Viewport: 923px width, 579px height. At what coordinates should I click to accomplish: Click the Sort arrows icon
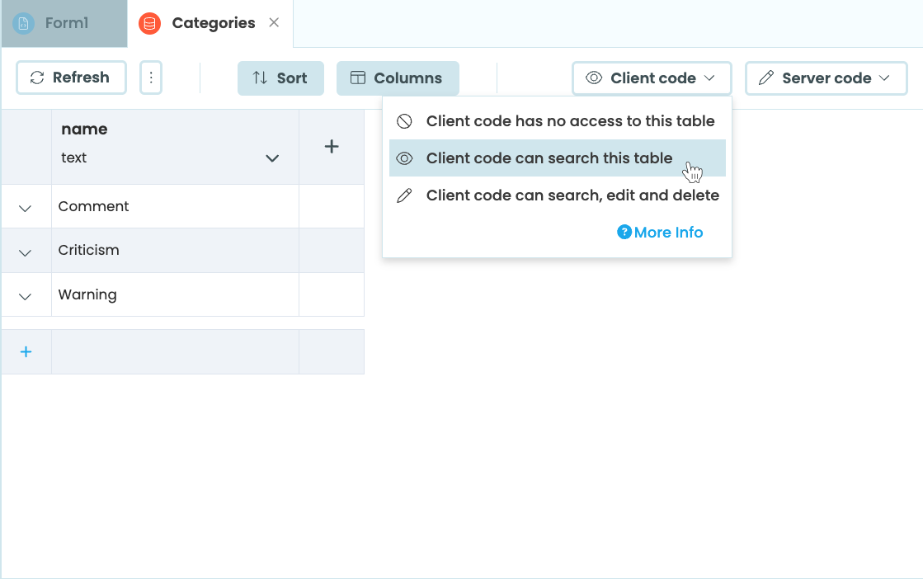(261, 78)
